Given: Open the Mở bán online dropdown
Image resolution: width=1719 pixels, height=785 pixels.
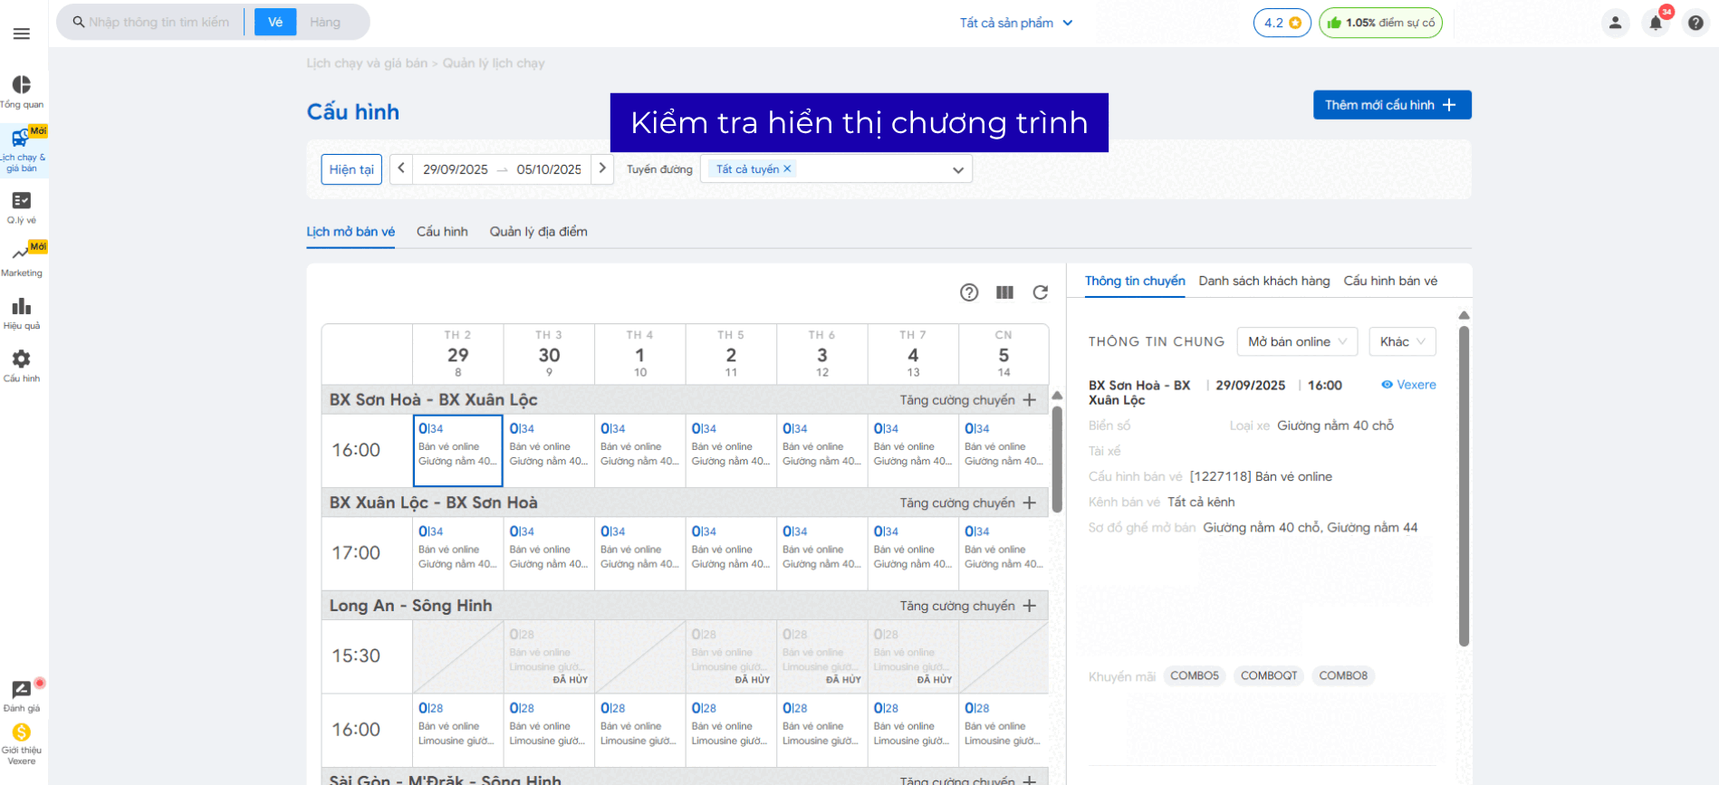Looking at the screenshot, I should click(x=1297, y=341).
